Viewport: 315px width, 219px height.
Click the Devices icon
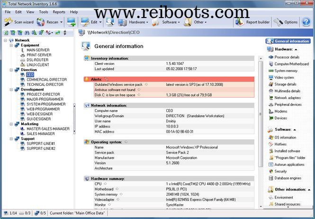(x=271, y=118)
